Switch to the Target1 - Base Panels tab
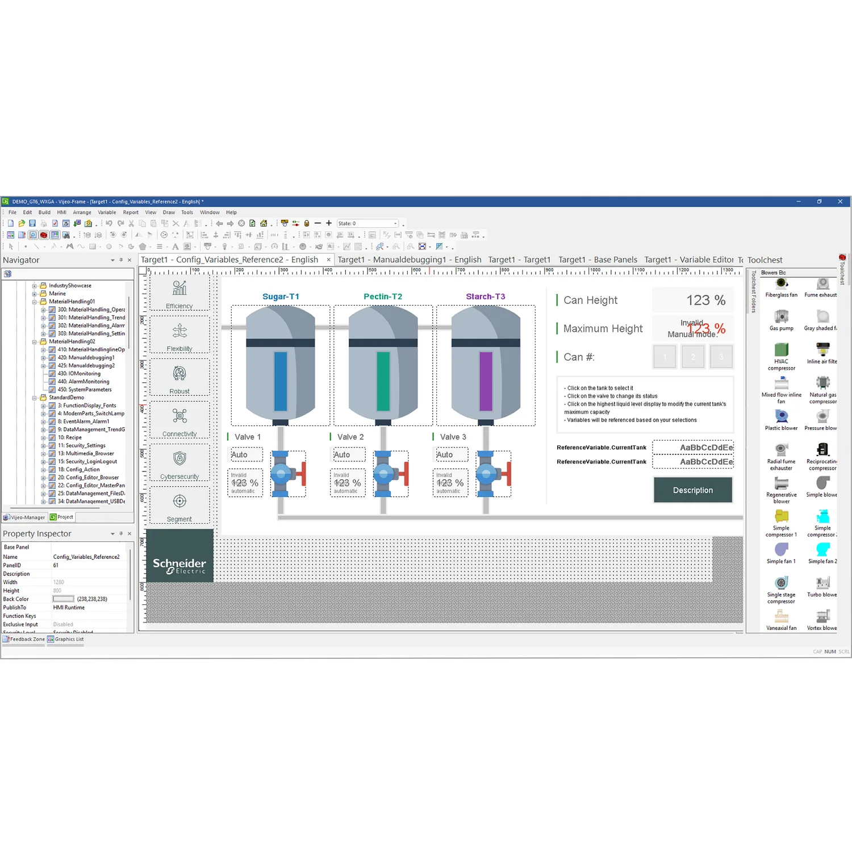The height and width of the screenshot is (852, 852). point(598,260)
